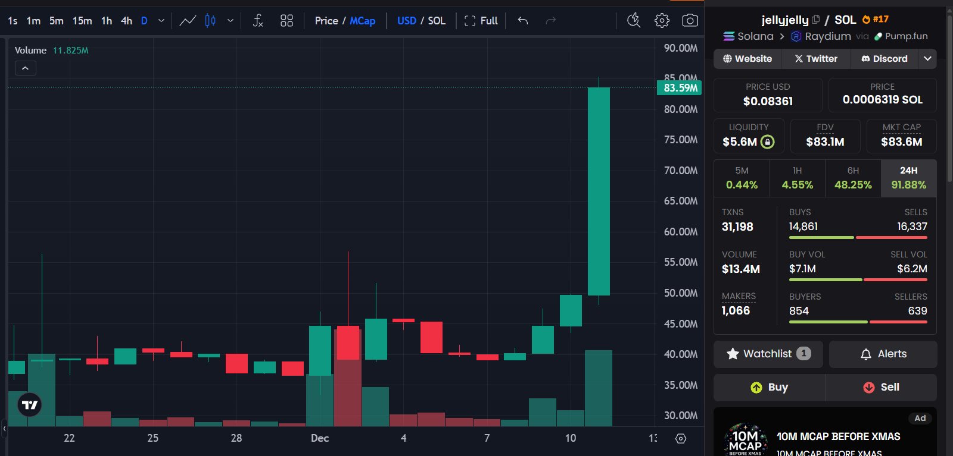
Task: Copy the jellyjelly token address
Action: (x=815, y=20)
